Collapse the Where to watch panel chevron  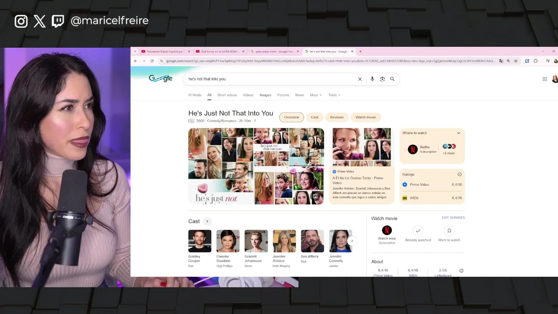(x=459, y=133)
